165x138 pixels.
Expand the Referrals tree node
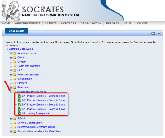(x=11, y=87)
